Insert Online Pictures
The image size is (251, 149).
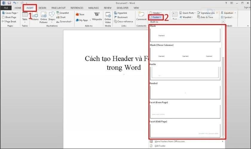tap(44, 18)
